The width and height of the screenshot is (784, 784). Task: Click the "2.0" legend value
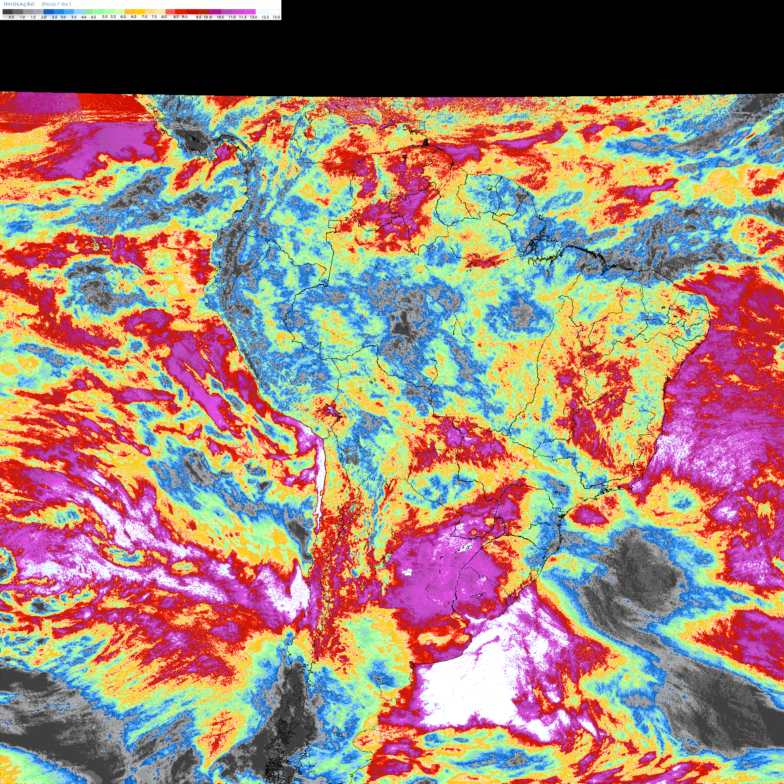click(44, 17)
